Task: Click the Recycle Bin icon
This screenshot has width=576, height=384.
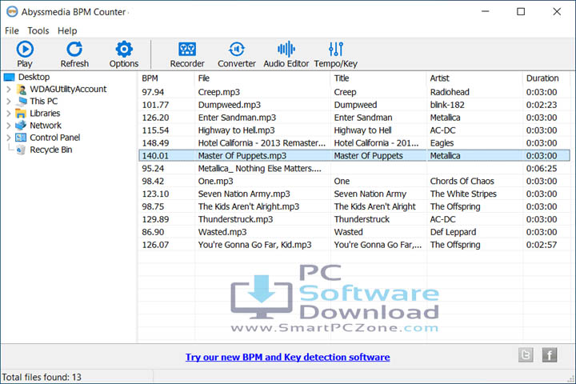Action: [x=21, y=150]
